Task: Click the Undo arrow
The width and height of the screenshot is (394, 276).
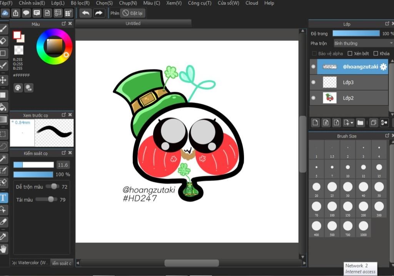Action: click(85, 13)
